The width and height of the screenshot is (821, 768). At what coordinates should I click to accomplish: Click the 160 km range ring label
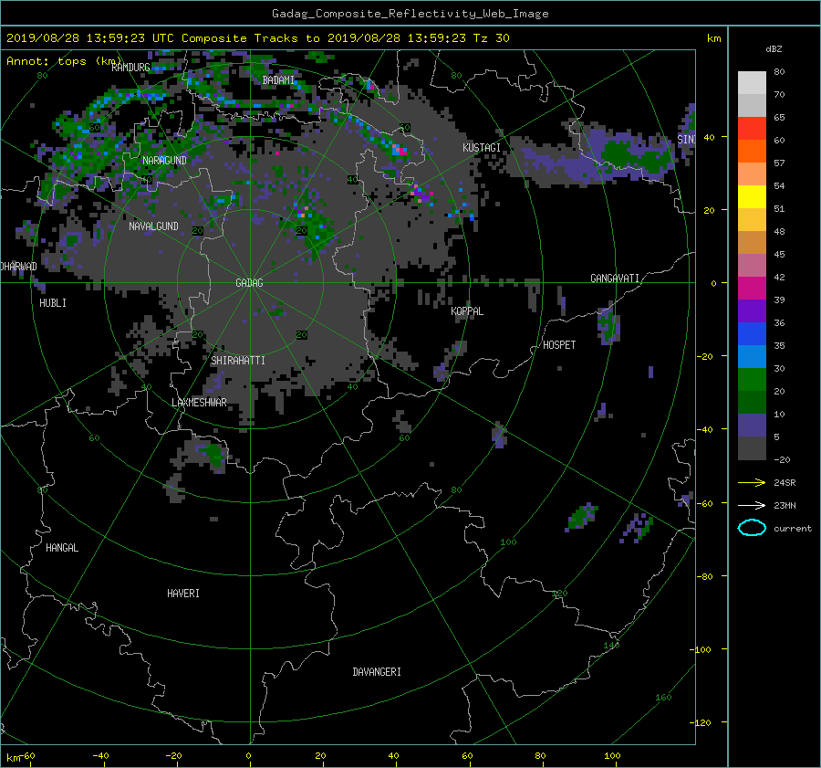point(663,698)
